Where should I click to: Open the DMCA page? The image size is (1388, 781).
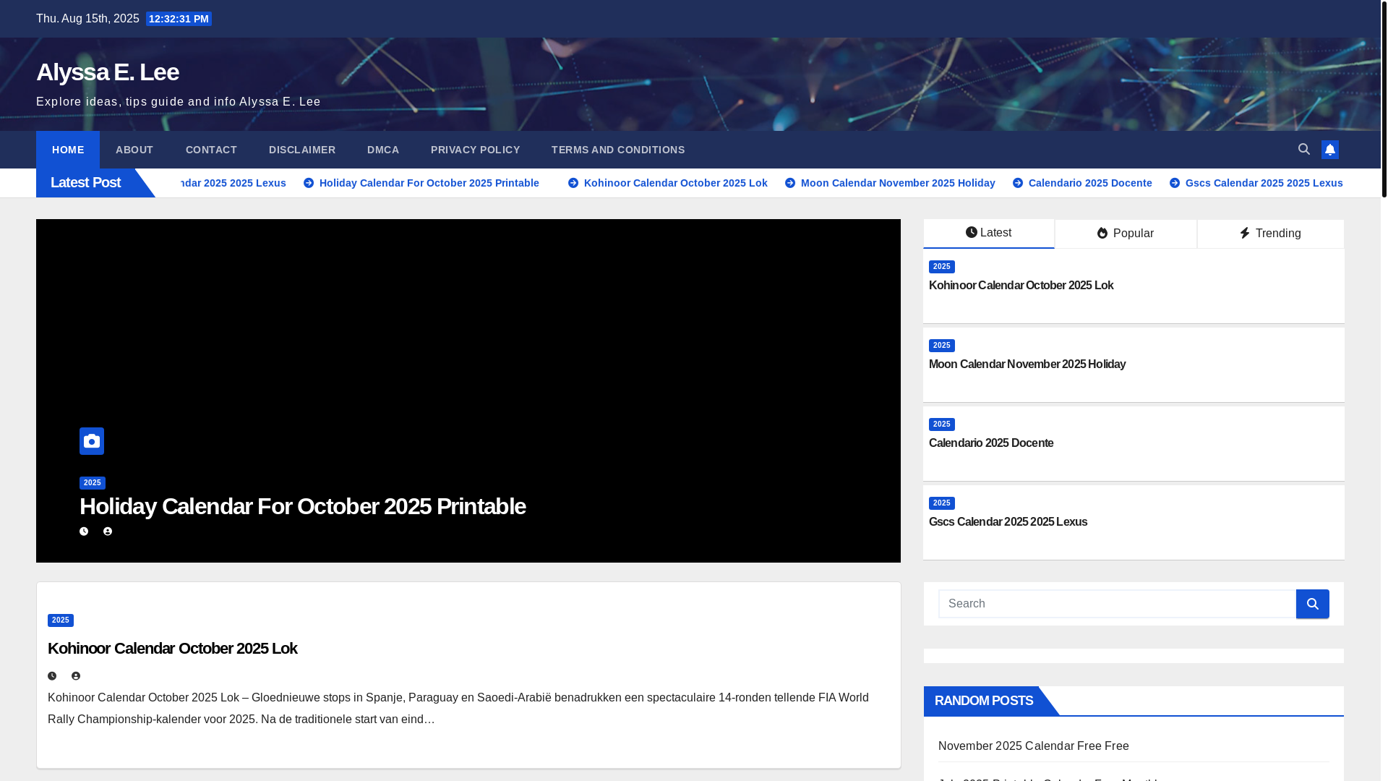(383, 150)
